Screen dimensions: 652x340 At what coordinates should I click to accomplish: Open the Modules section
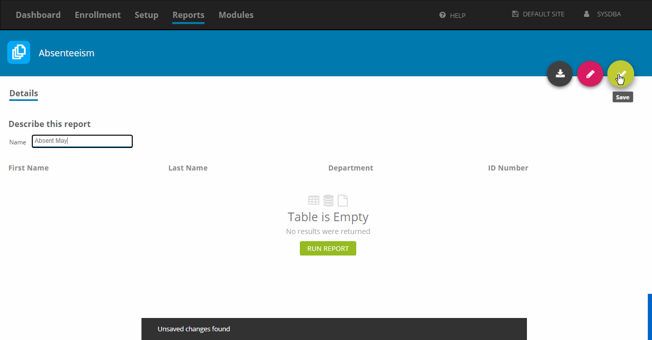coord(236,15)
